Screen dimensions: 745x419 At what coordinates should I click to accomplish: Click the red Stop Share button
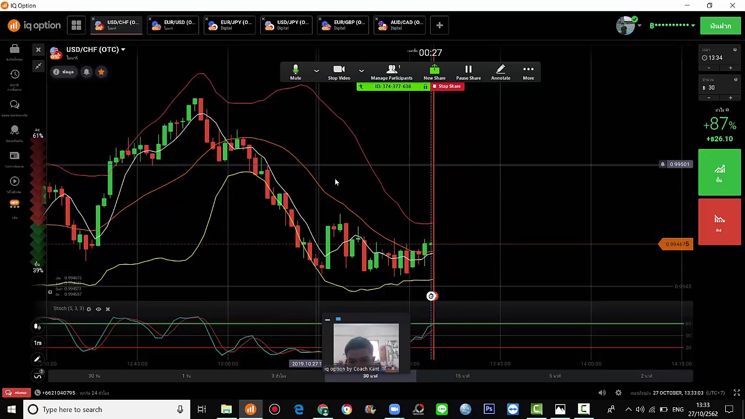click(447, 87)
